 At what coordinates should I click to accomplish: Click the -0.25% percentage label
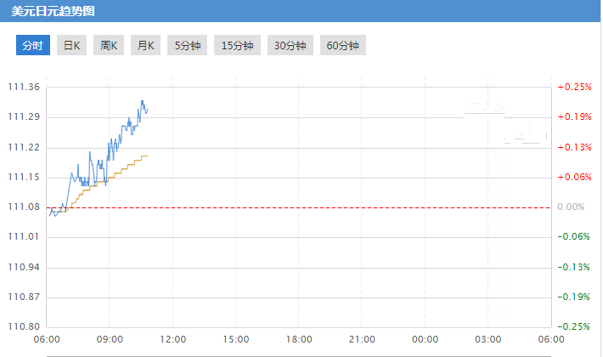pos(573,327)
